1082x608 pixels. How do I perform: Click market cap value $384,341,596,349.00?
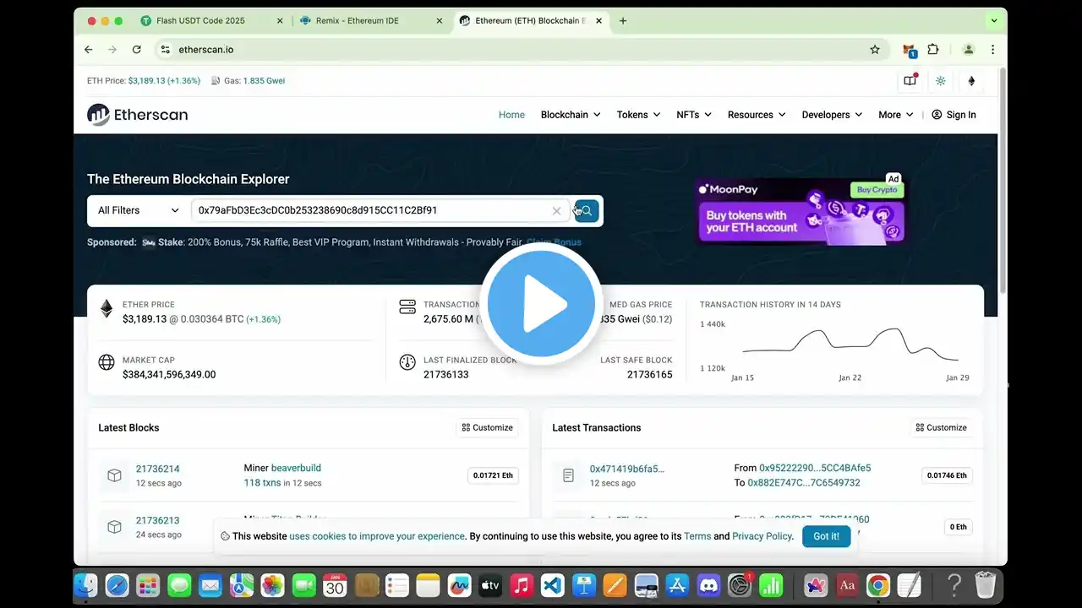click(x=169, y=375)
